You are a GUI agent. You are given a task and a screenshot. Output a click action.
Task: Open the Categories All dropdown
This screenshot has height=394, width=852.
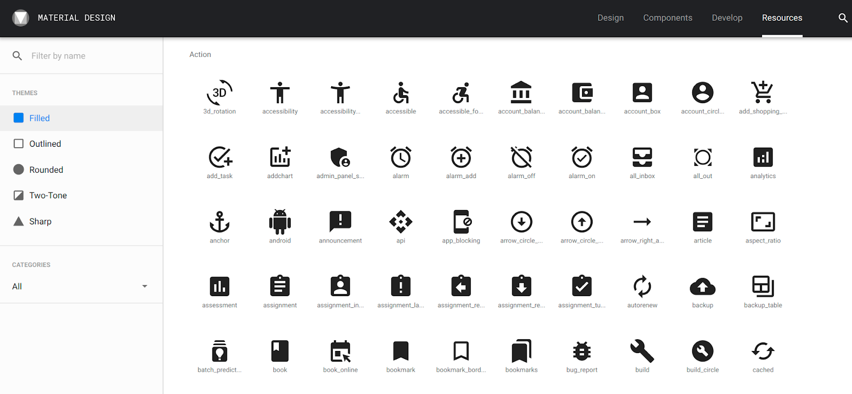[80, 286]
